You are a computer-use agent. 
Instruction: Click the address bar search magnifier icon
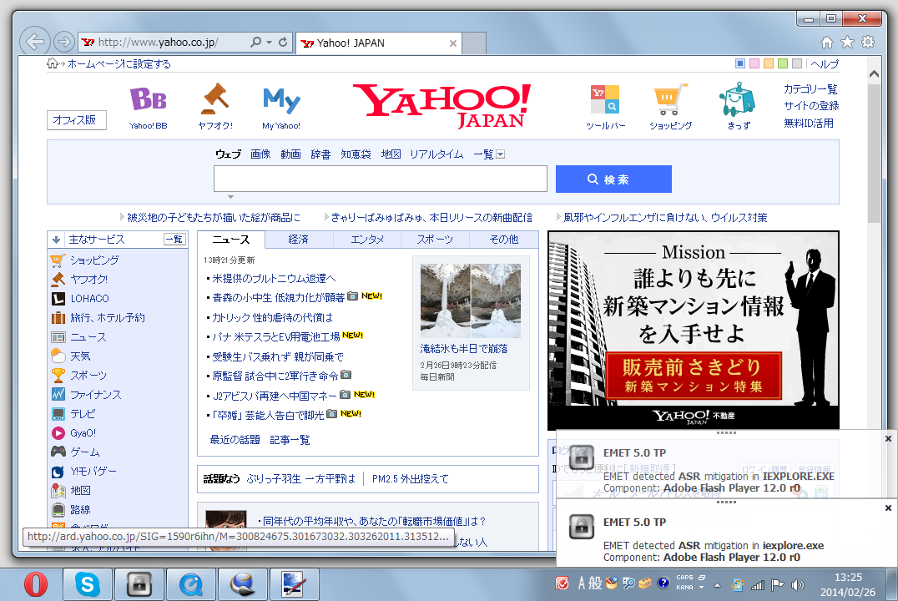click(x=256, y=42)
